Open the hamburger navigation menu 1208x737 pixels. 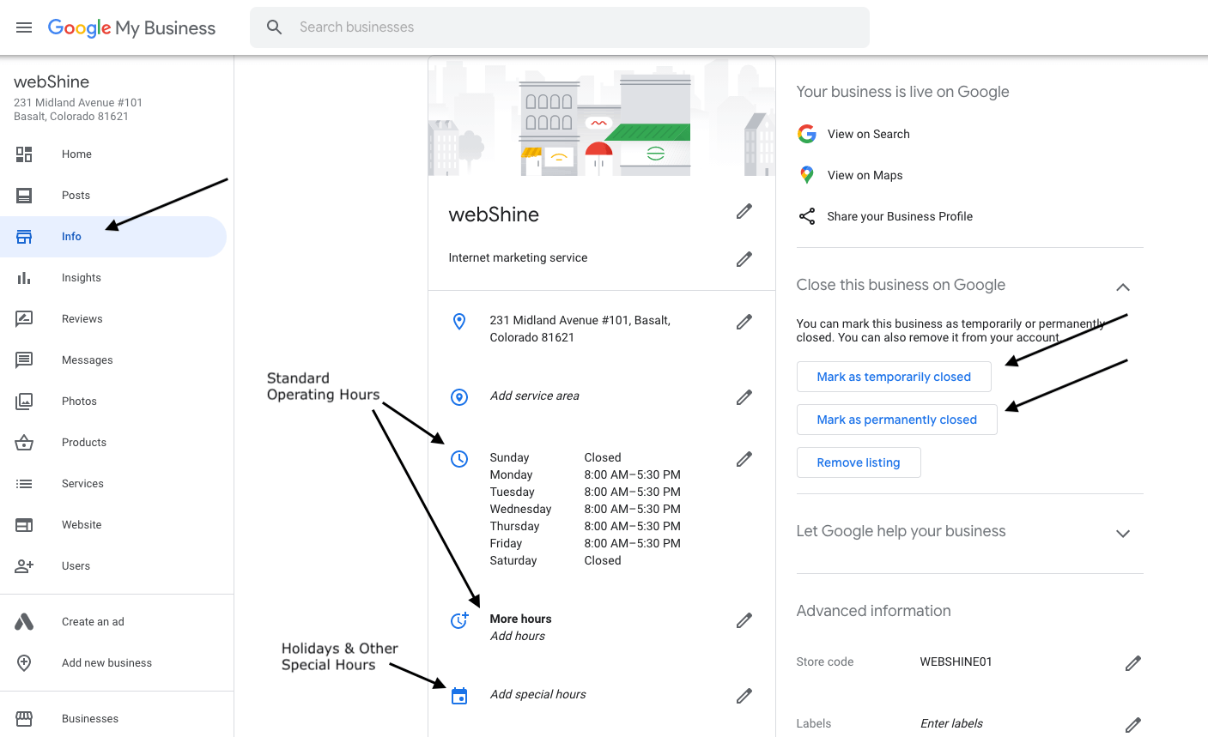tap(23, 27)
